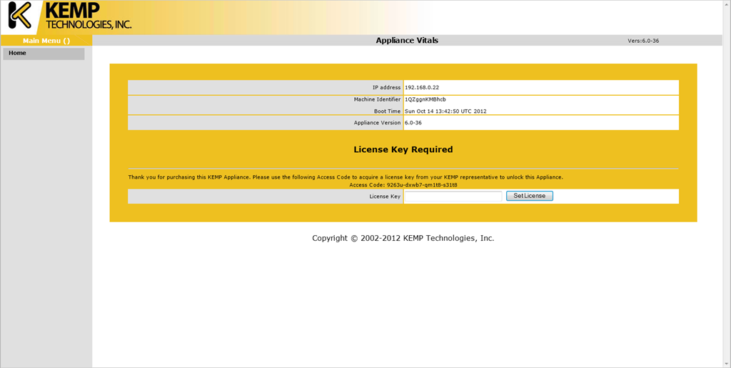Click the Machine Identifier row label
Viewport: 731px width, 368px height.
pos(377,99)
